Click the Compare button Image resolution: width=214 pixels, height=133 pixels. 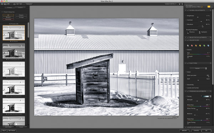(29, 4)
